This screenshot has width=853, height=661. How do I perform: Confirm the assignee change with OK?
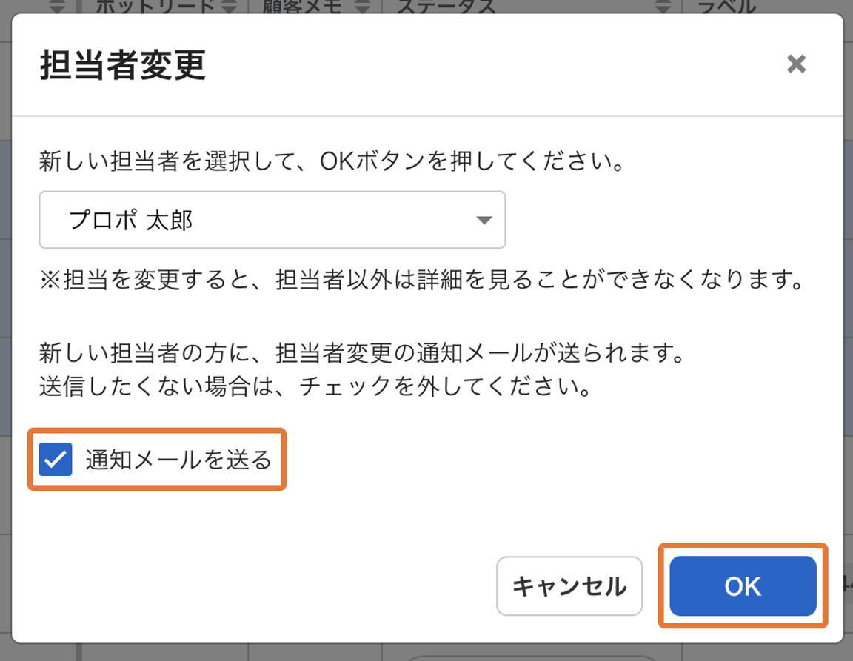pyautogui.click(x=743, y=586)
